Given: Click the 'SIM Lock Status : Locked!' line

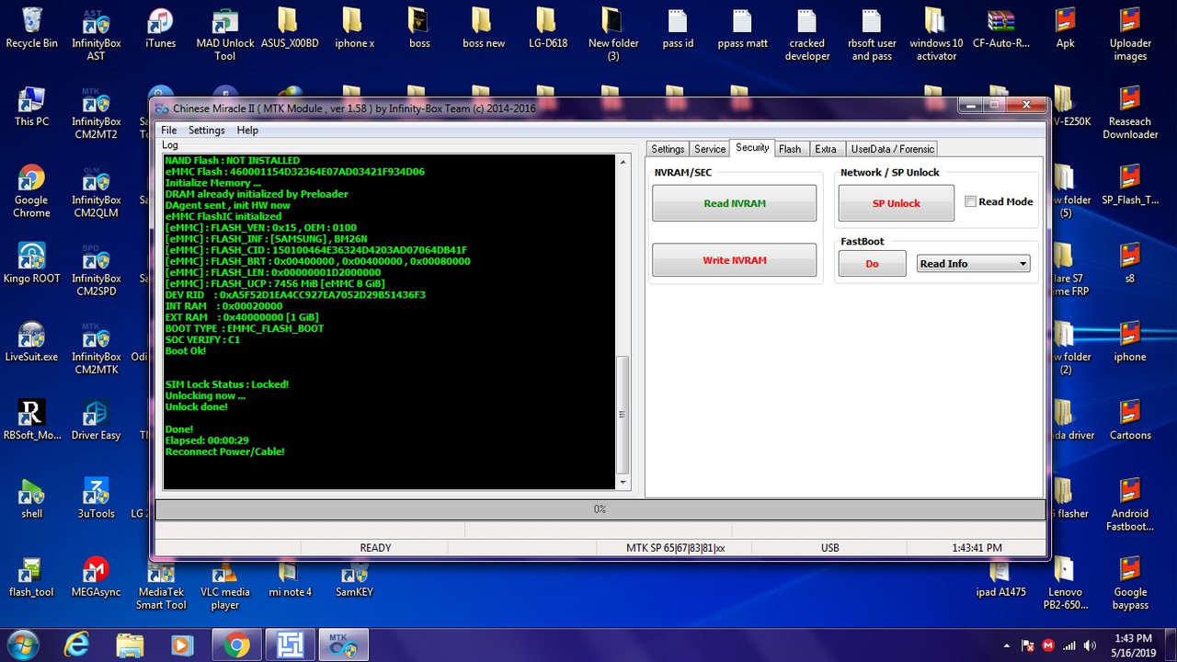Looking at the screenshot, I should click(x=226, y=384).
